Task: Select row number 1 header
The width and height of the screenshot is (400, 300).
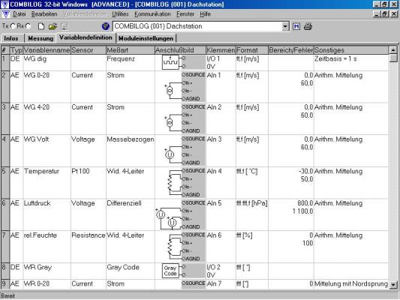Action: [5, 62]
